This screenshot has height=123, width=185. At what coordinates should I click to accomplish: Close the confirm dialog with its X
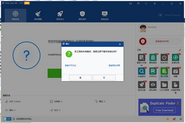(x=120, y=44)
